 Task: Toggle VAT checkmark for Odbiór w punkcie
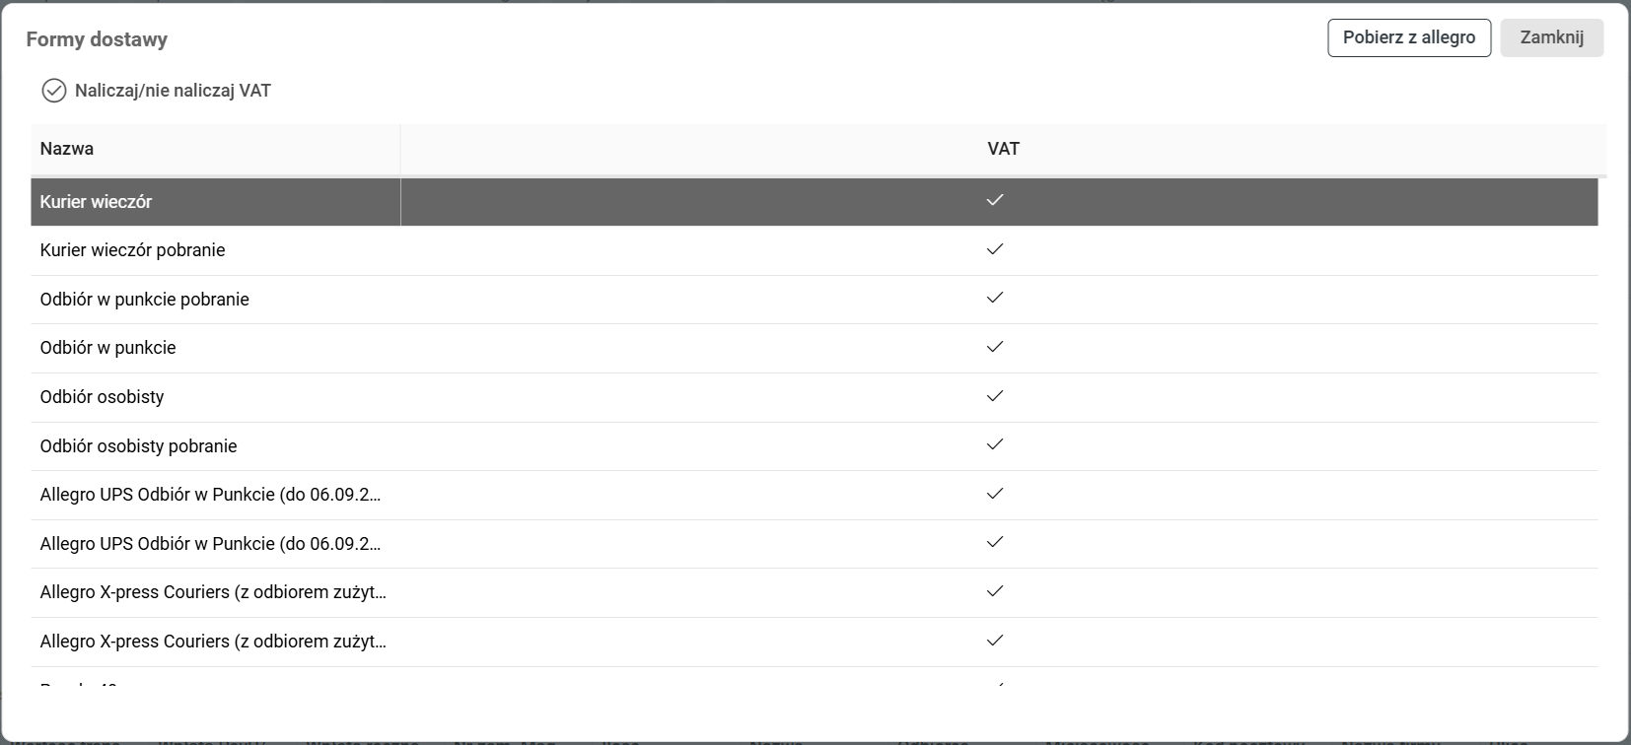(995, 347)
